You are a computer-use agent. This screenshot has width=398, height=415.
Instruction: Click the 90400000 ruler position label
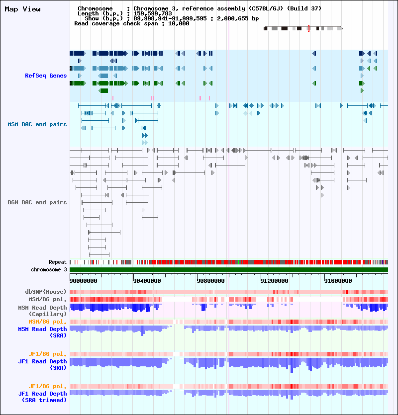click(x=147, y=281)
